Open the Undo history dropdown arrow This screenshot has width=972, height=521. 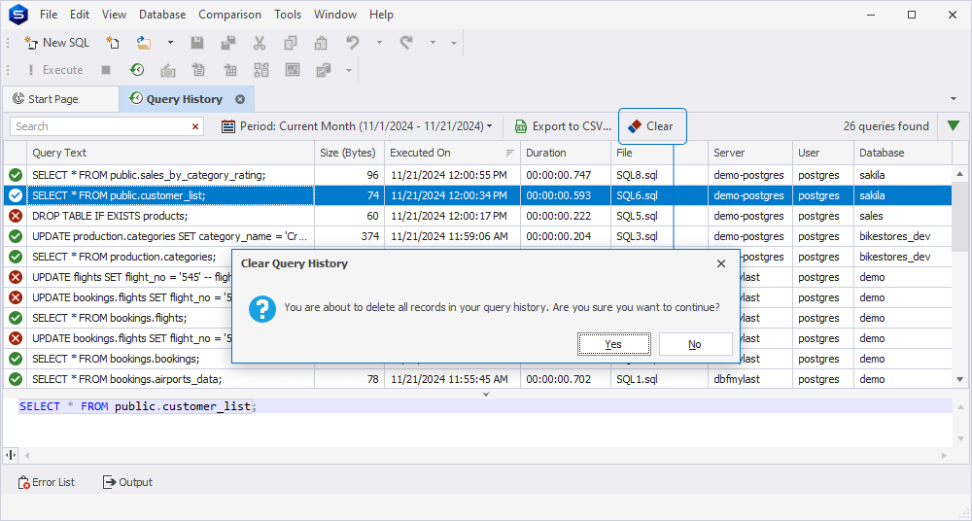379,43
